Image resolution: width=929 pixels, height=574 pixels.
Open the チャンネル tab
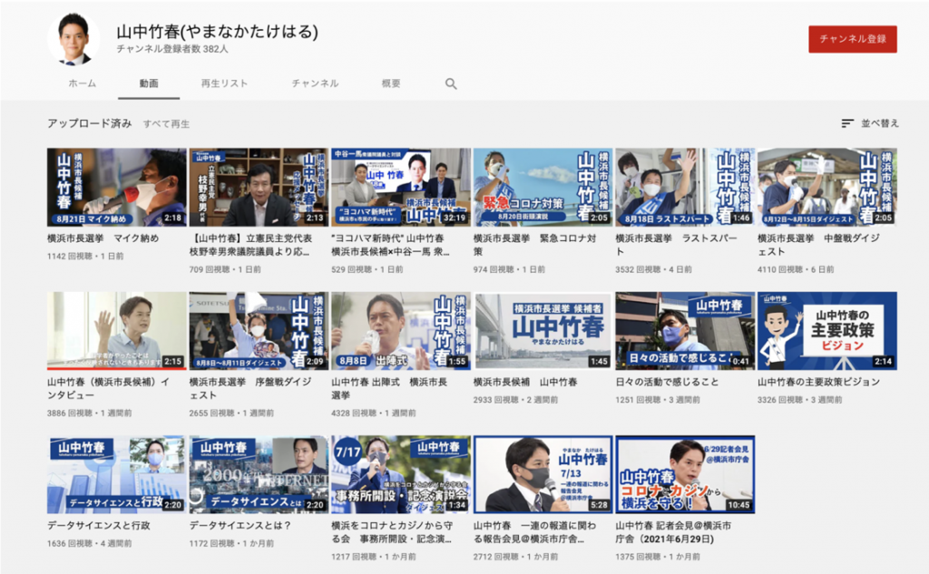(315, 83)
